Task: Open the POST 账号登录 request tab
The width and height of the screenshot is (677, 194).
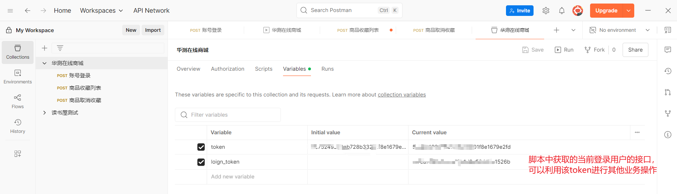Action: click(x=206, y=30)
